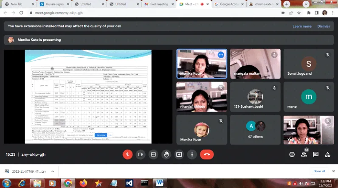Image resolution: width=338 pixels, height=188 pixels.
Task: Expand the downloaded csv file menu arrow
Action: tap(53, 171)
